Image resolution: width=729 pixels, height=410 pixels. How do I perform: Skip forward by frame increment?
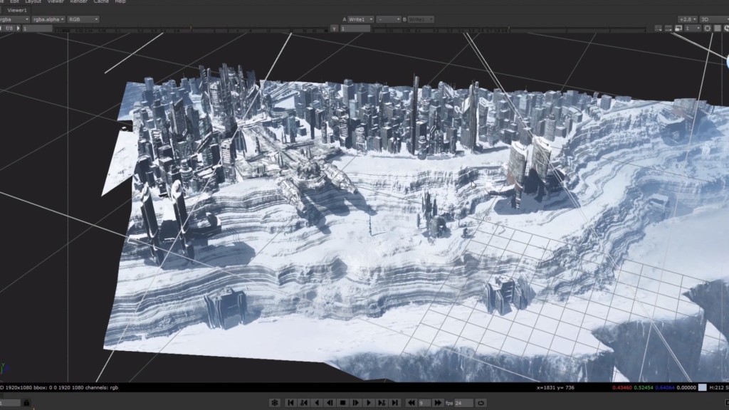438,403
